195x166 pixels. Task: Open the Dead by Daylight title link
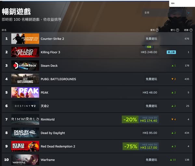[x=53, y=133]
